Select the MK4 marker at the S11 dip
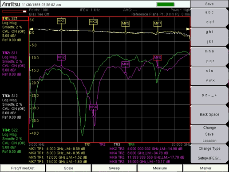The image size is (229, 172). [x=93, y=107]
